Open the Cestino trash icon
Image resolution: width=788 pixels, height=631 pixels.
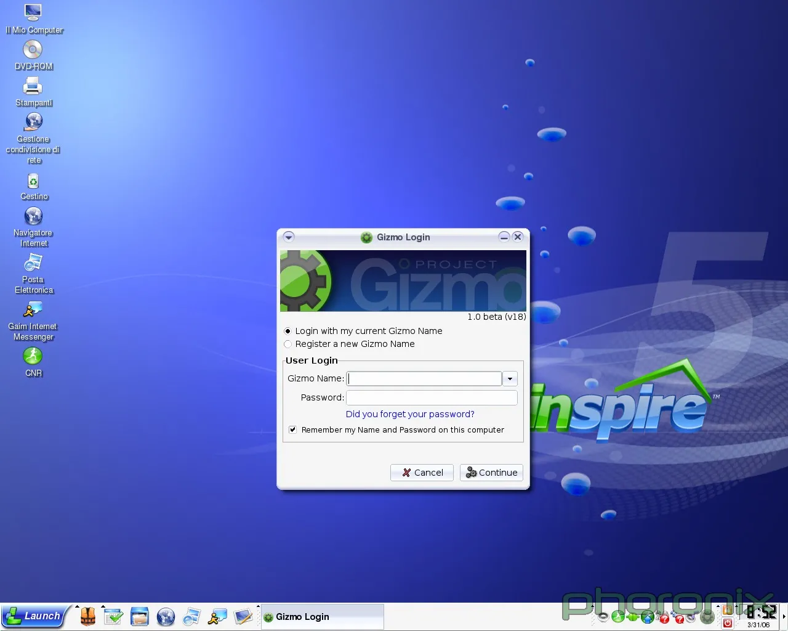pyautogui.click(x=33, y=187)
